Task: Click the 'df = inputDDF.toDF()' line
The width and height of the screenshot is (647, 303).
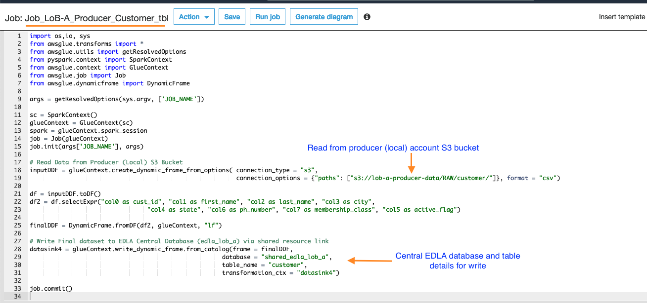Action: (x=65, y=194)
